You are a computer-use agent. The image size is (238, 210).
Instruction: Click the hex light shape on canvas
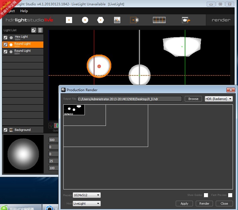click(x=182, y=46)
